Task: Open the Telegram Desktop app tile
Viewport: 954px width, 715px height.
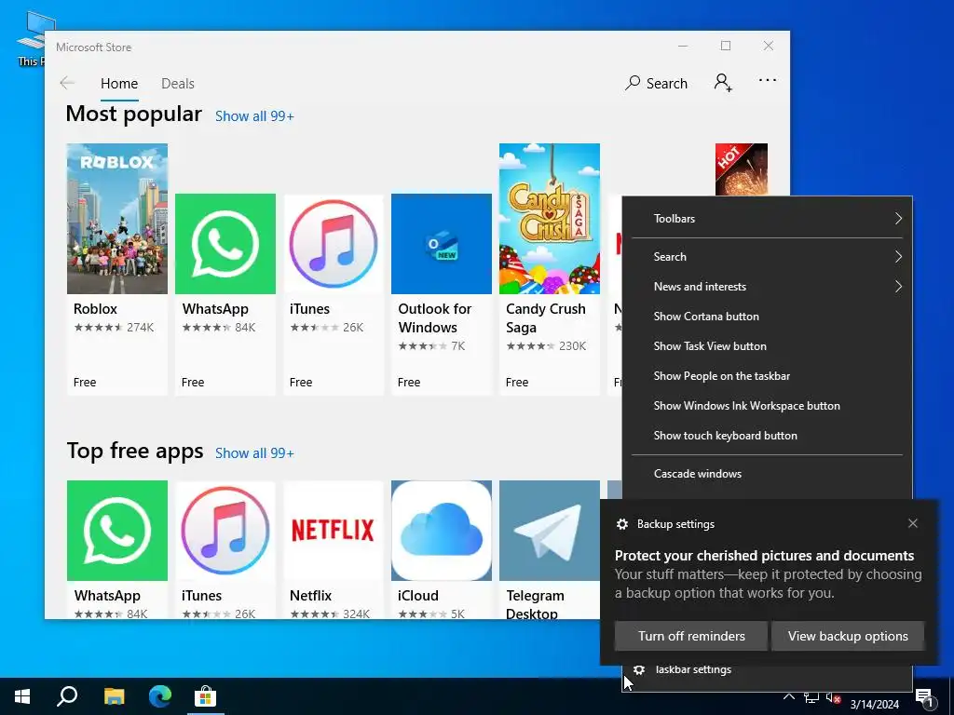Action: click(550, 549)
